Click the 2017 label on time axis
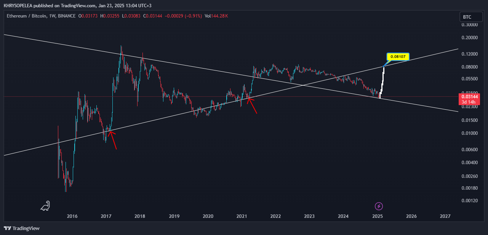Viewport: 488px width, 235px height. tap(106, 216)
